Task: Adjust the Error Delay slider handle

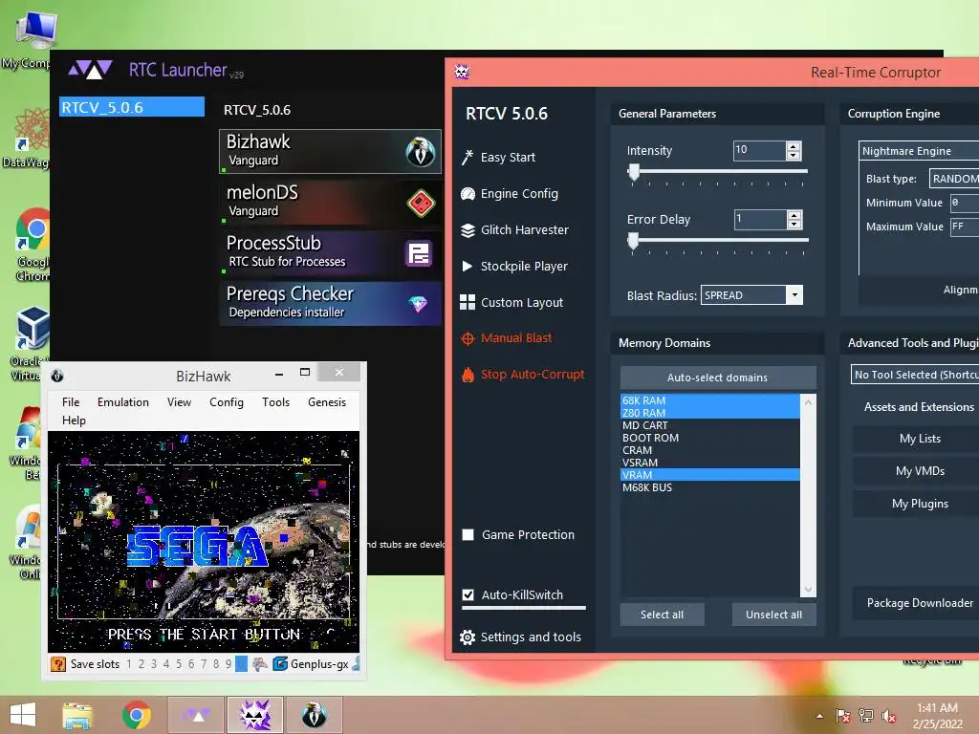Action: click(633, 241)
